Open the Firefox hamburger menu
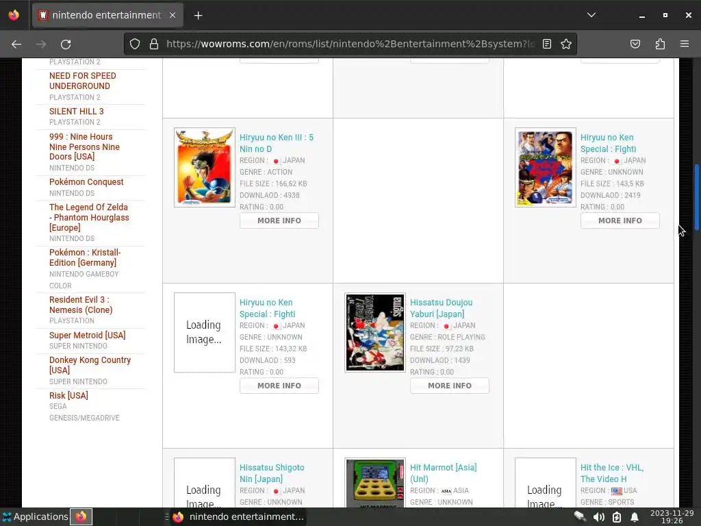The image size is (701, 526). click(x=685, y=44)
